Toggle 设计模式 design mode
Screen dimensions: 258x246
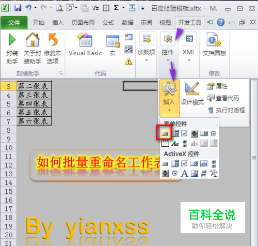click(192, 94)
